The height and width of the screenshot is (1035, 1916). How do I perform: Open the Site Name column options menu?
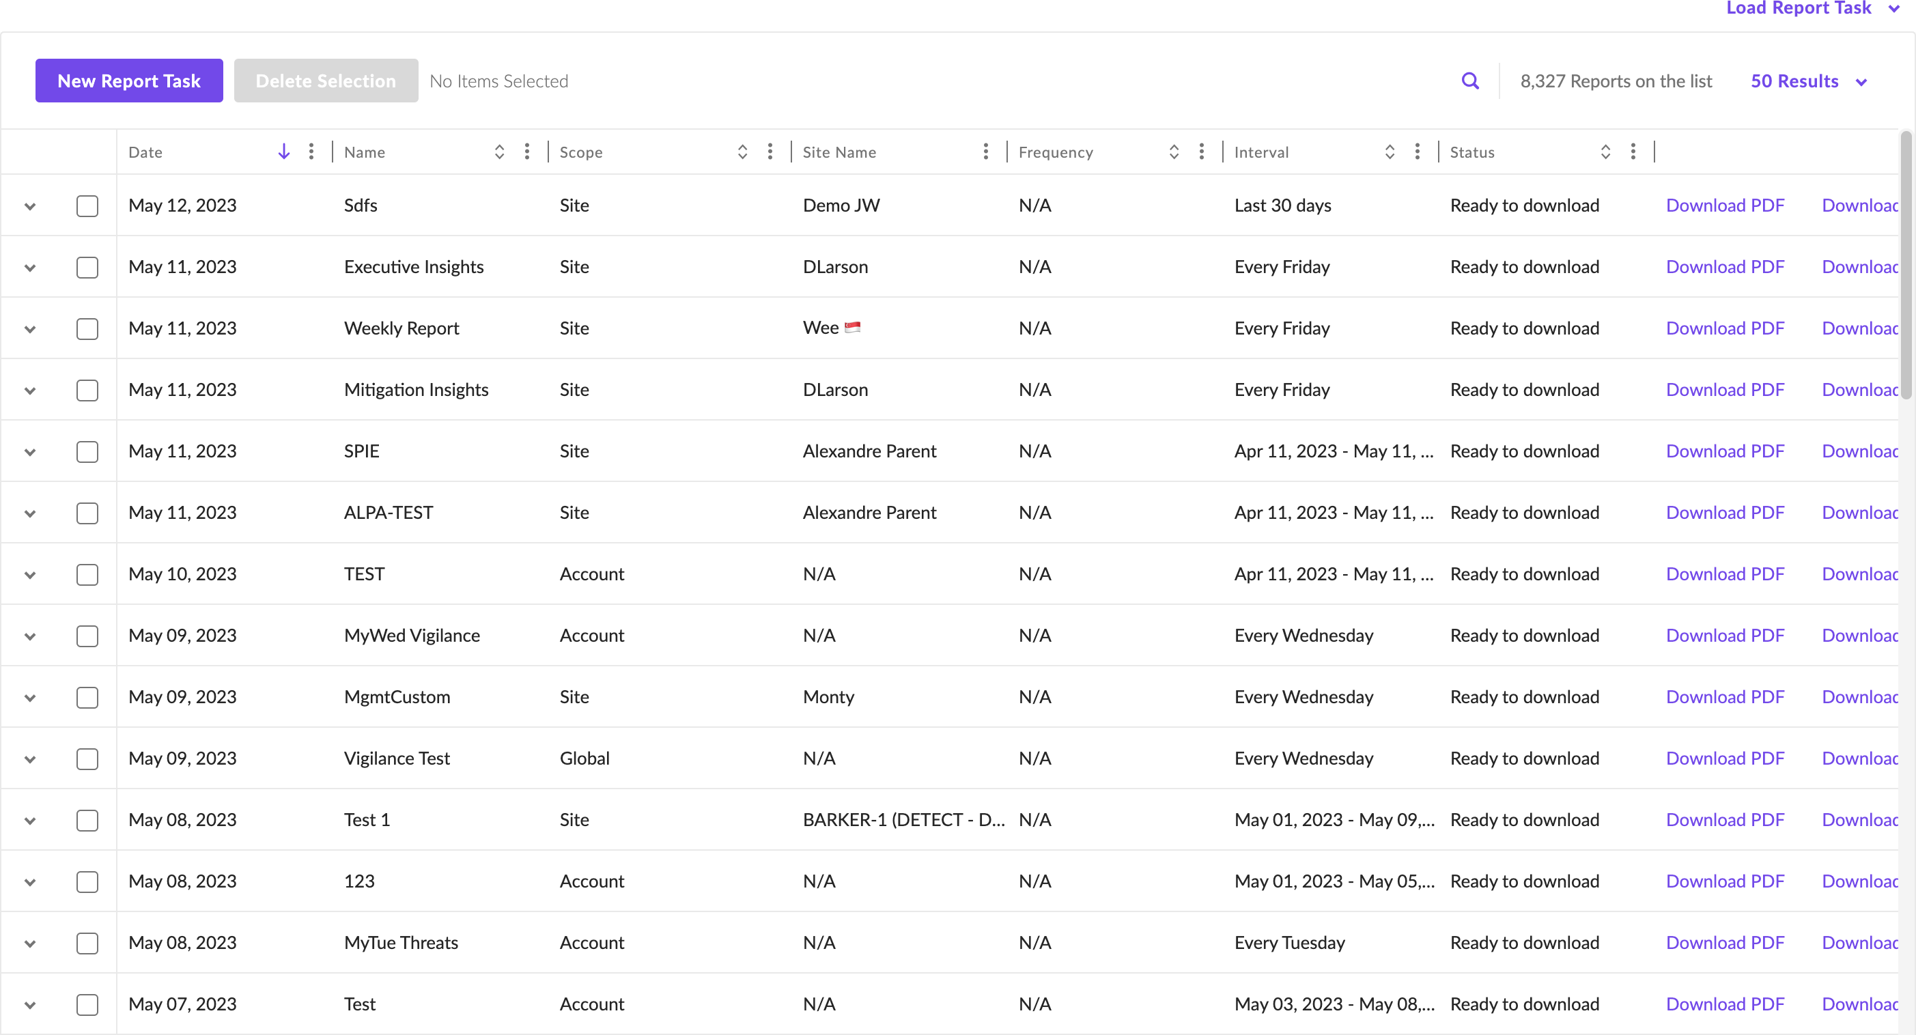(x=985, y=152)
